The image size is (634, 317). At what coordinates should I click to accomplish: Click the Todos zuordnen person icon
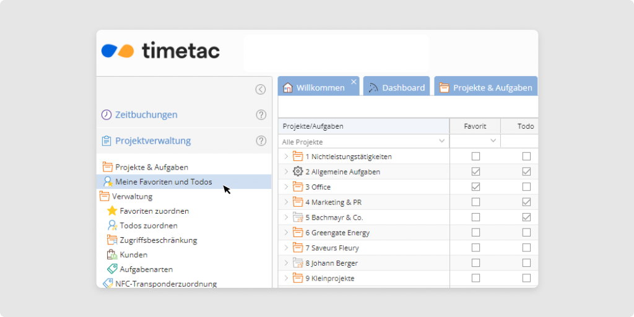(x=112, y=225)
